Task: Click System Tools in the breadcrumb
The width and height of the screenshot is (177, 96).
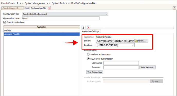Action: [x=58, y=3]
